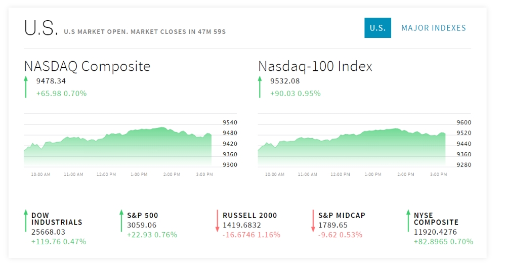This screenshot has height=266, width=506.
Task: Open the Russell 2000 index link
Action: click(250, 215)
